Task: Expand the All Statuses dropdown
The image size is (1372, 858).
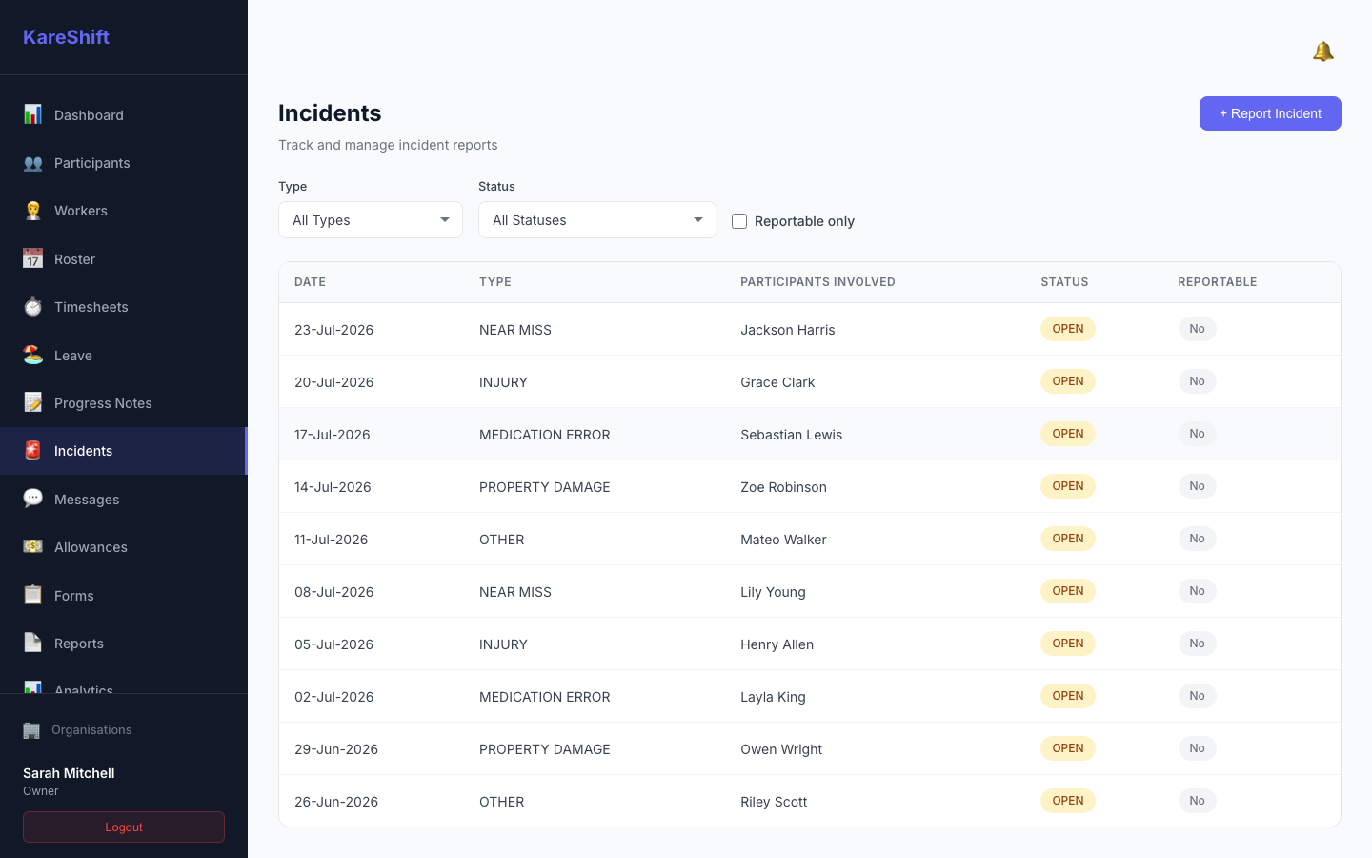Action: [x=597, y=220]
